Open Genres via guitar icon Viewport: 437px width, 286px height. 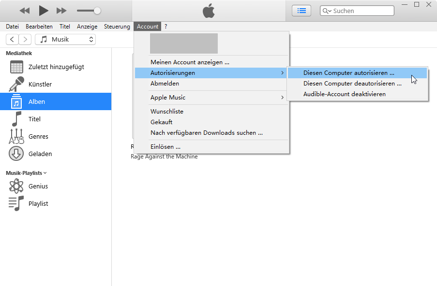pyautogui.click(x=16, y=137)
